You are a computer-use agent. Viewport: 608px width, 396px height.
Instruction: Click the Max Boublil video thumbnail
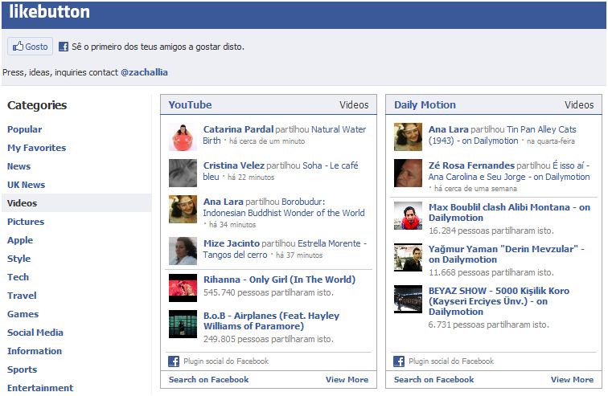tap(408, 215)
